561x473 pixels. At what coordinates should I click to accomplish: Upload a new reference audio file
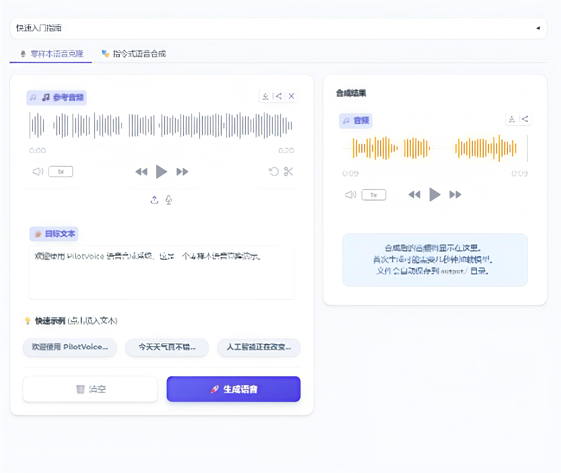[x=154, y=200]
